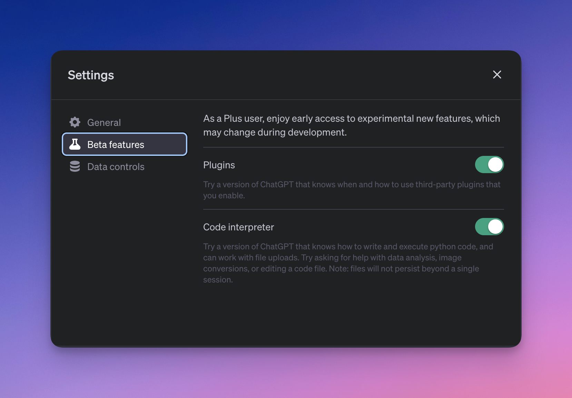
Task: Click the database icon beside Data controls
Action: 75,166
